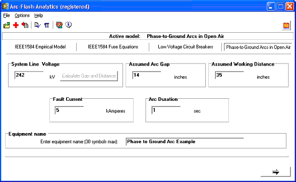The height and width of the screenshot is (182, 296).
Task: Click the next arrow button
Action: click(276, 171)
